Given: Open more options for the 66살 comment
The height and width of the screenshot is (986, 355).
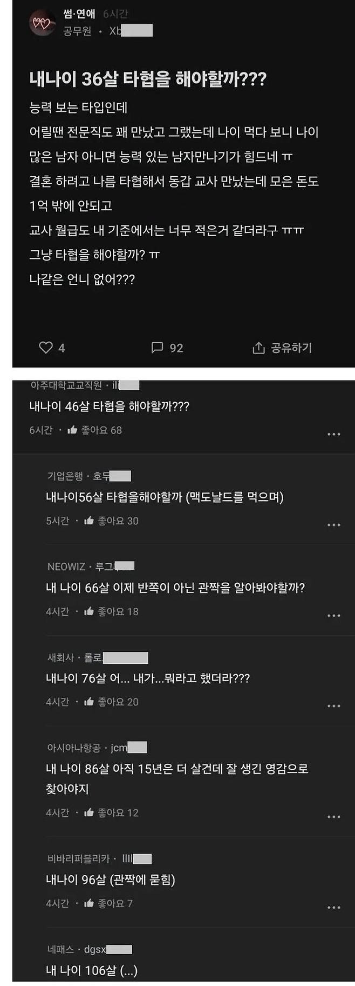Looking at the screenshot, I should point(334,615).
